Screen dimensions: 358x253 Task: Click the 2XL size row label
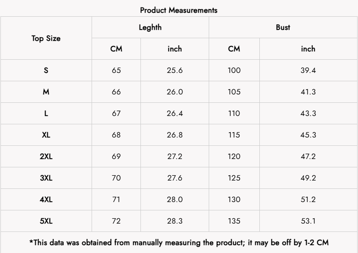pos(46,156)
